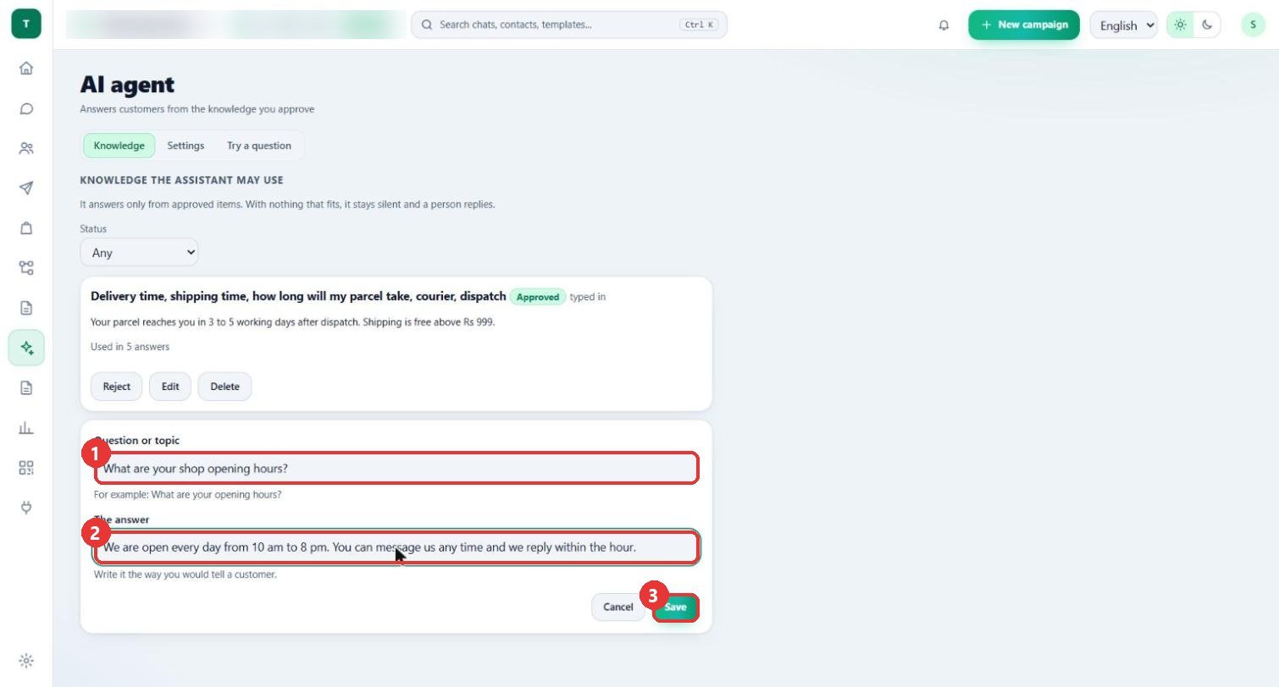The height and width of the screenshot is (687, 1279).
Task: Open the shopping bag icon
Action: tap(26, 228)
